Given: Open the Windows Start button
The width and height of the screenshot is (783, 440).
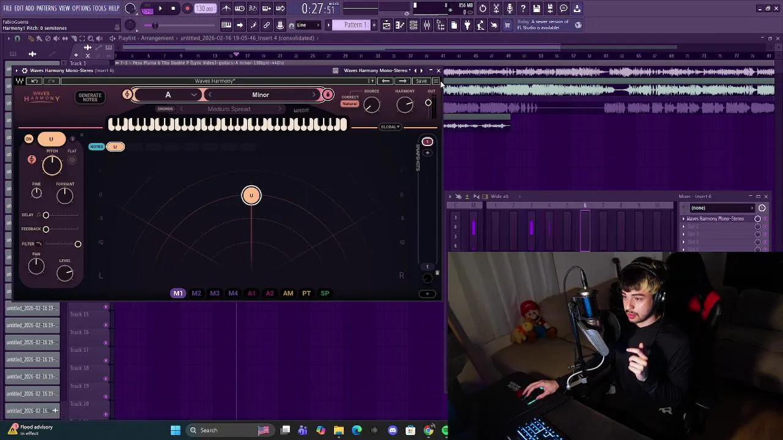Looking at the screenshot, I should pos(176,430).
